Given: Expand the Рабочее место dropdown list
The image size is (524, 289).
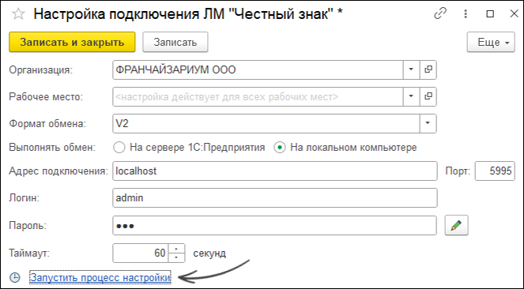Looking at the screenshot, I should pos(411,96).
